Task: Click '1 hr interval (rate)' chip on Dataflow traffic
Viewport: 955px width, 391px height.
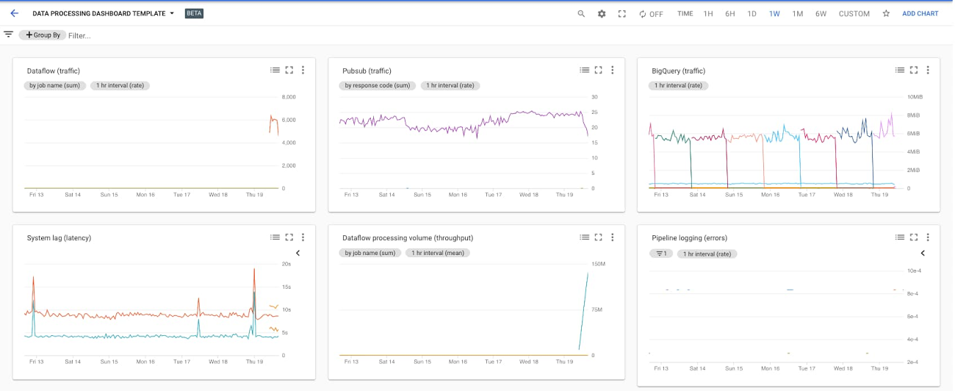Action: (x=120, y=86)
